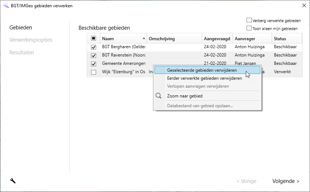Choose Eerder verwerkte gebieden verwijderen
310x192 pixels.
tap(204, 78)
